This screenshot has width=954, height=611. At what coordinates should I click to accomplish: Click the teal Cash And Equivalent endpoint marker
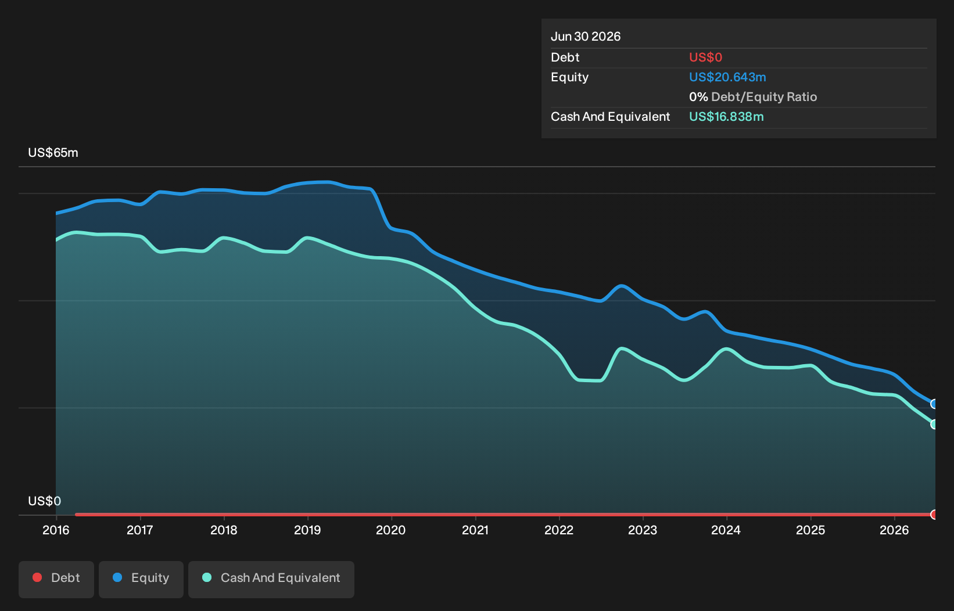tap(934, 424)
